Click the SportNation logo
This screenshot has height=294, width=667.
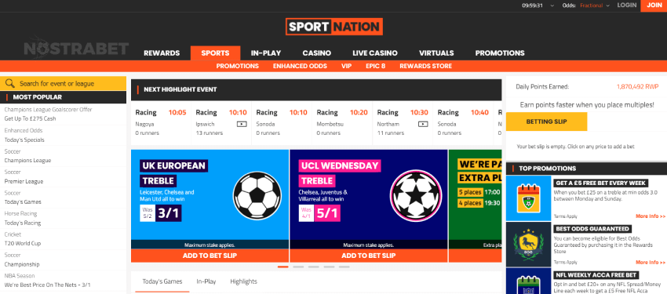(x=334, y=27)
